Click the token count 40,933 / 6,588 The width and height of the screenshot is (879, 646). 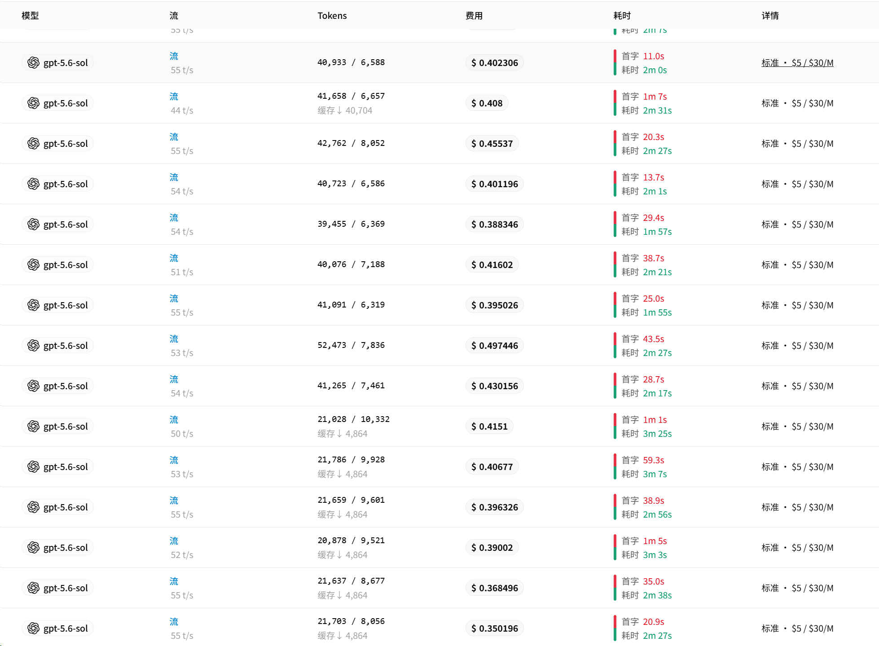point(351,62)
